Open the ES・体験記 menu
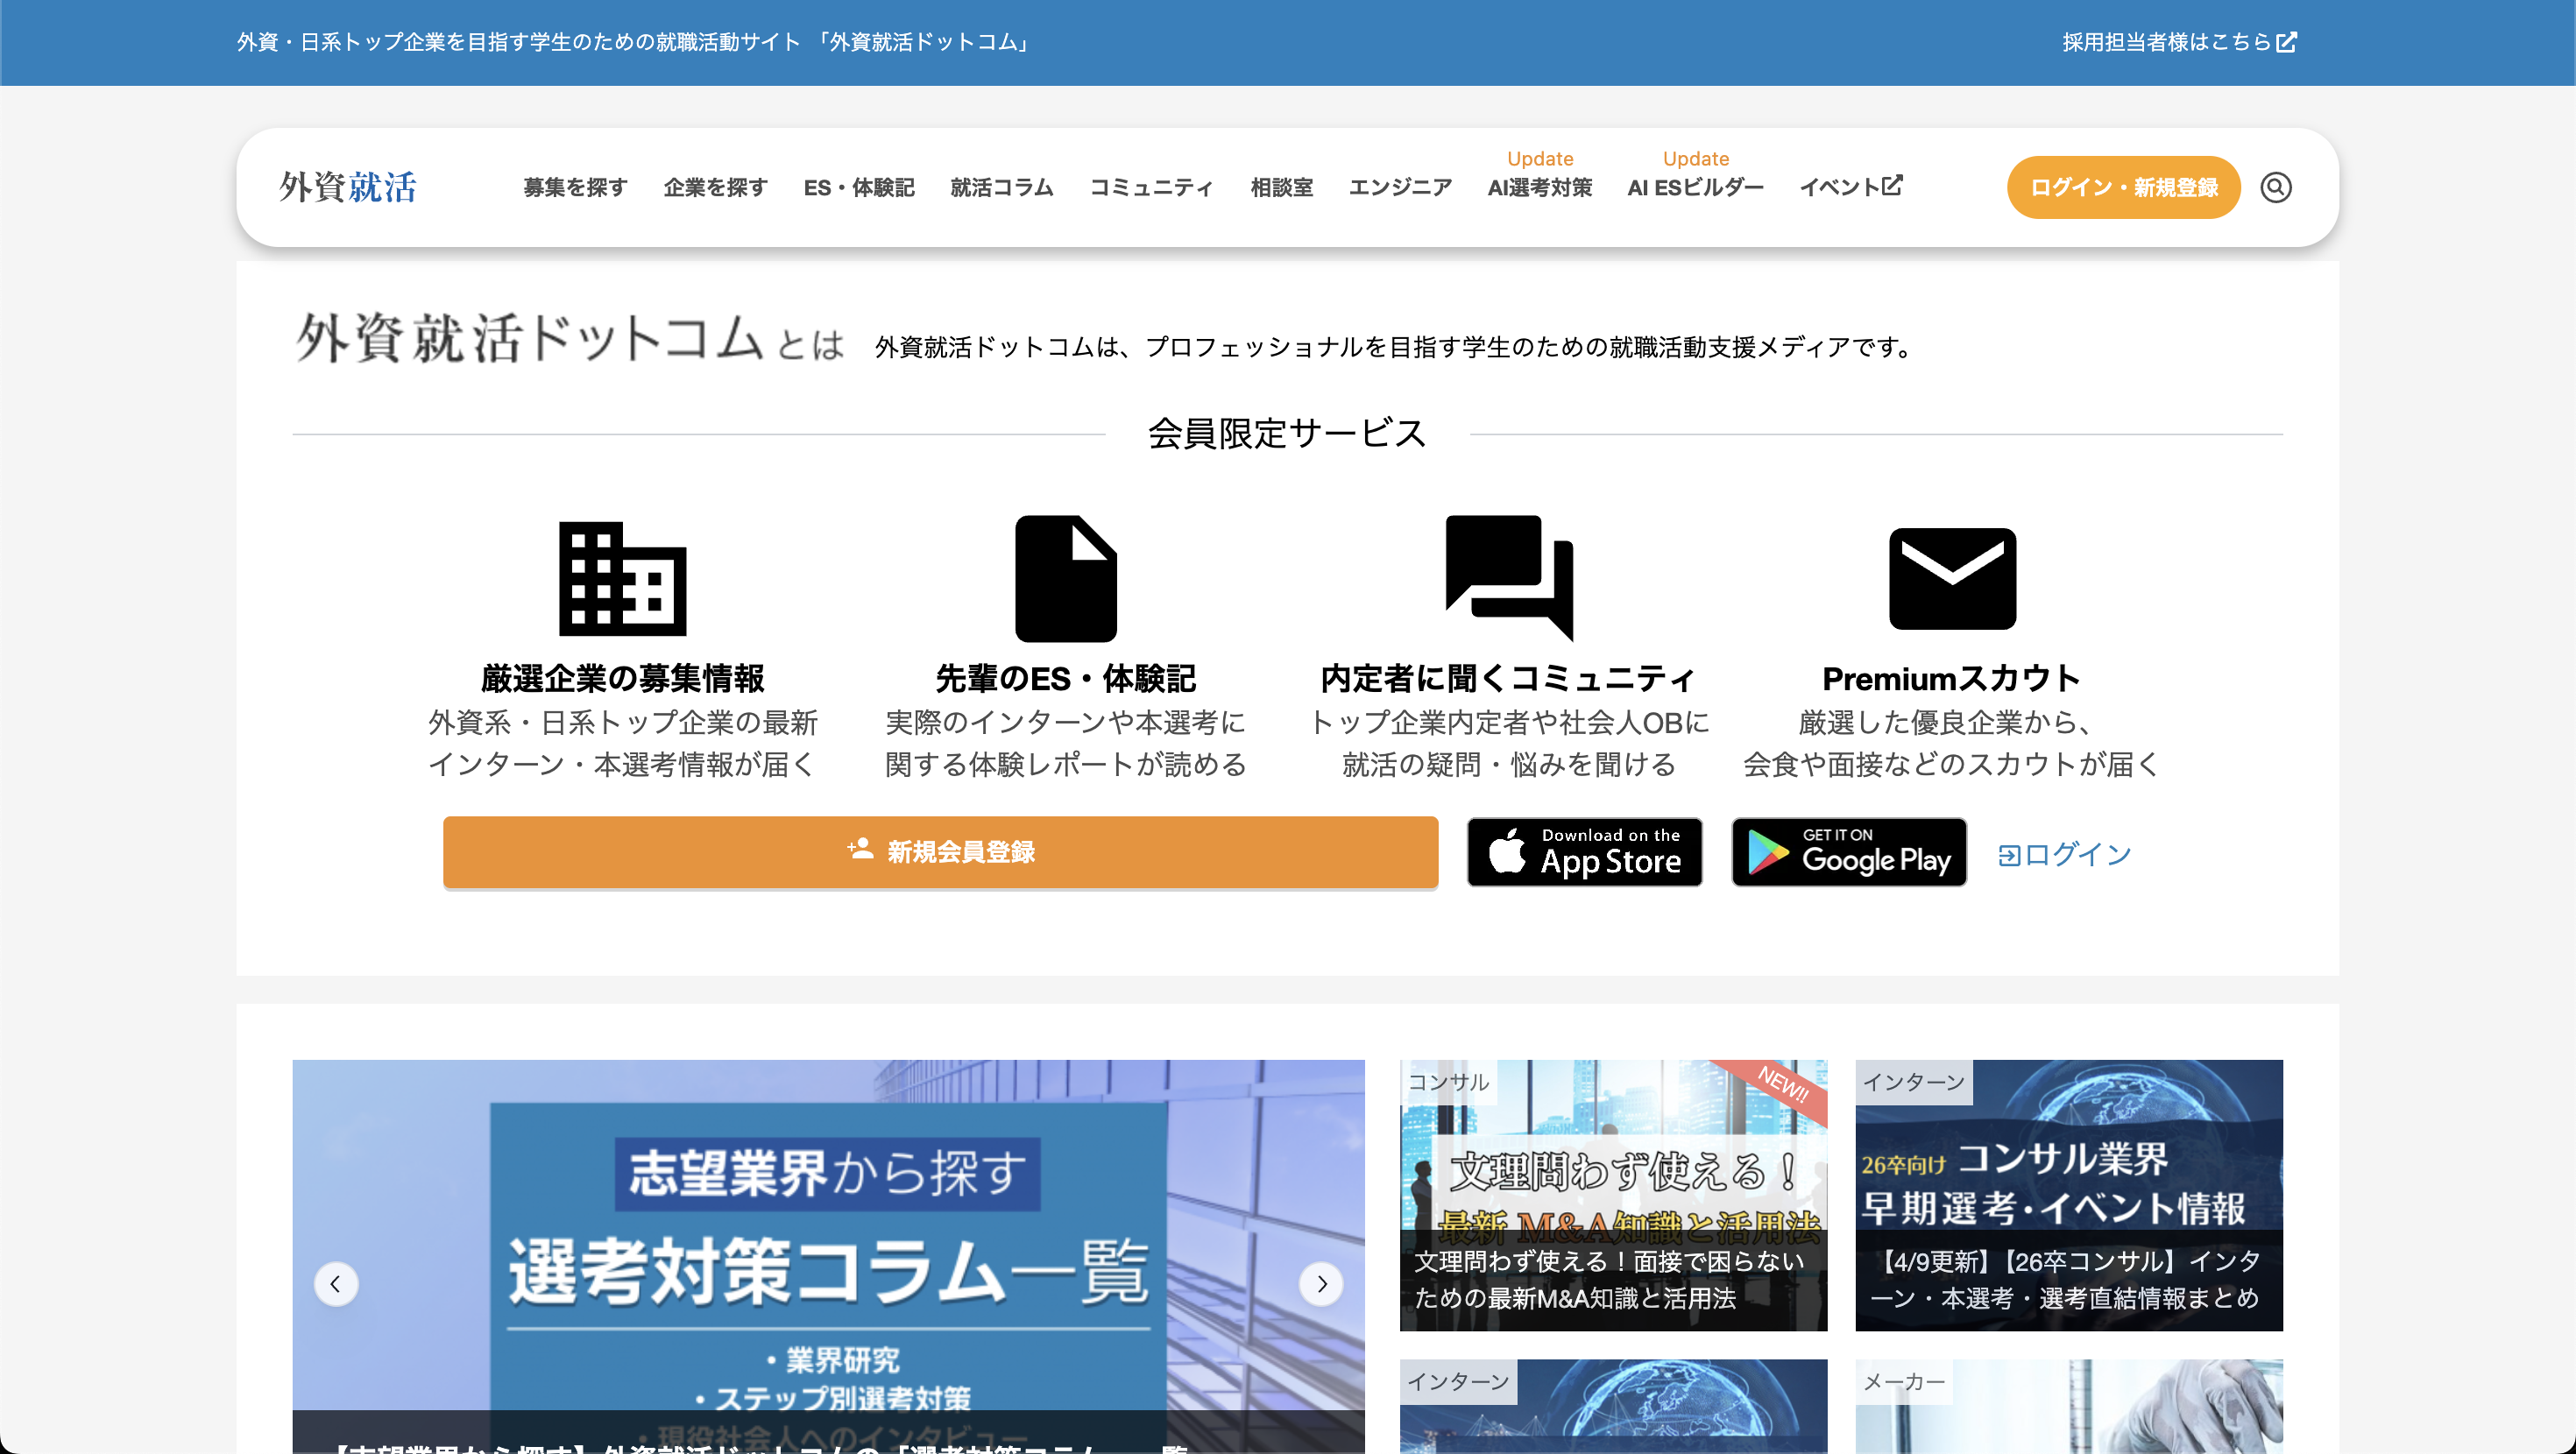2576x1454 pixels. pyautogui.click(x=859, y=187)
